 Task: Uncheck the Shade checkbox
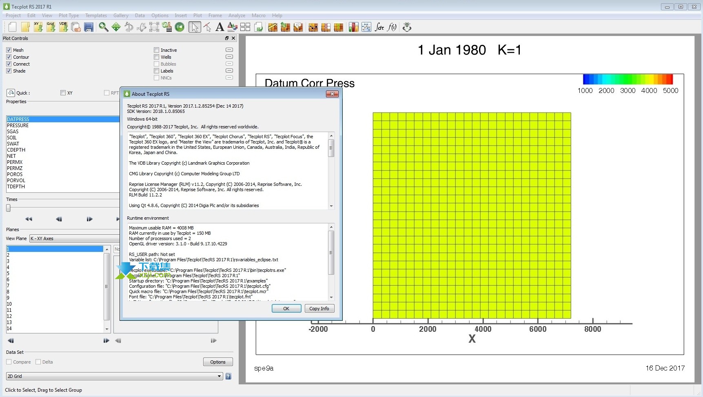(9, 71)
